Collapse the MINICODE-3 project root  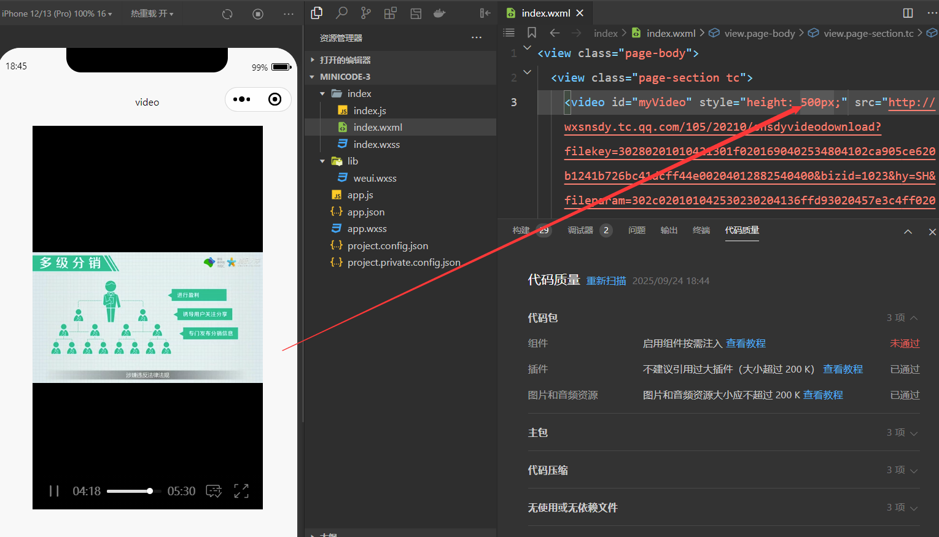point(400,77)
